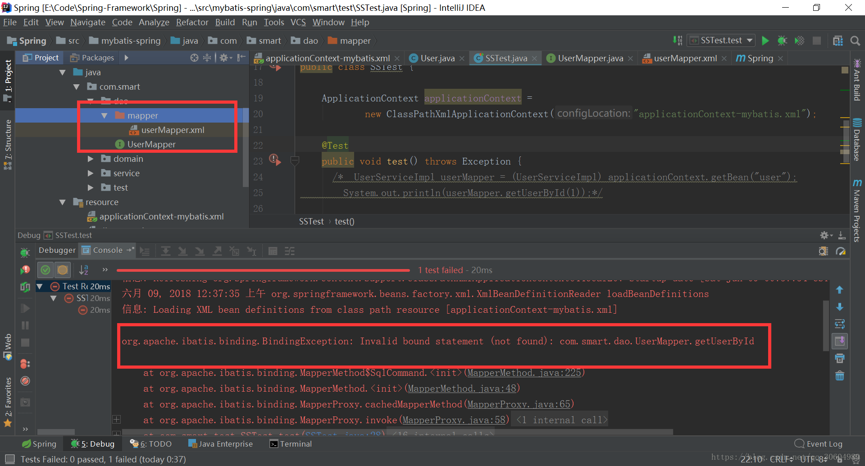Open MapperMethod.java:225 stack trace link
Viewport: 865px width, 466px height.
524,373
